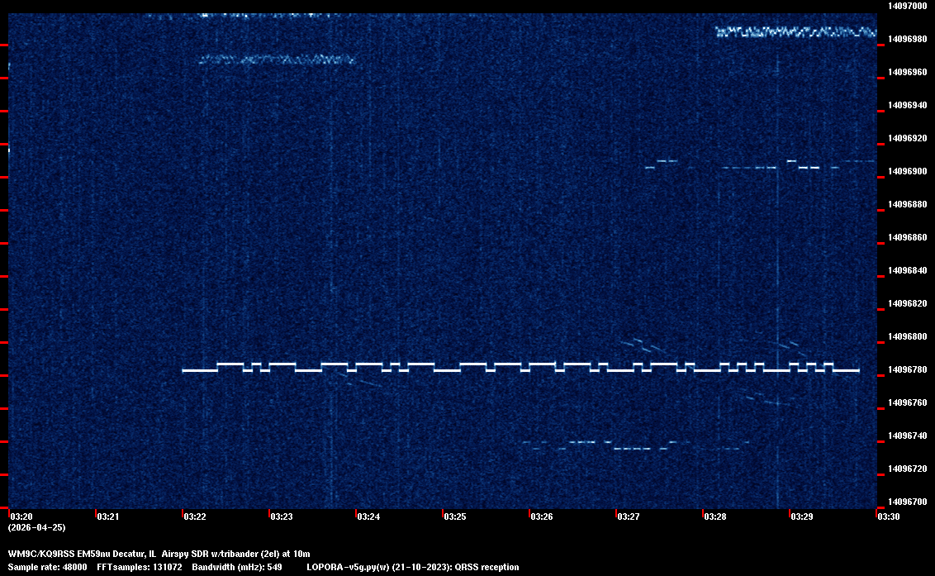Screen dimensions: 935x576
Task: Select the 14096780 frequency label
Action: click(x=906, y=369)
